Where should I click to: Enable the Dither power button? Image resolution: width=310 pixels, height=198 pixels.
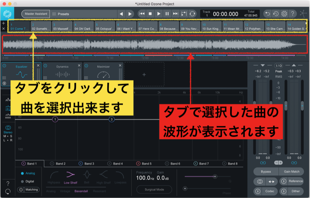tap(284, 191)
